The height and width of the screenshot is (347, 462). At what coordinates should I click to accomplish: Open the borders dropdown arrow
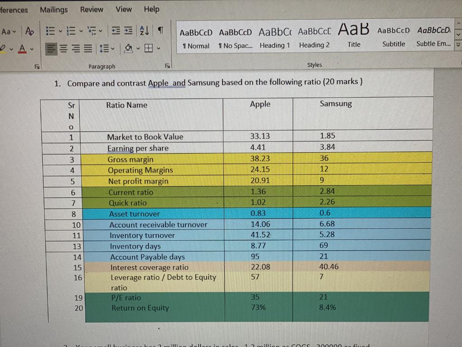click(x=158, y=48)
